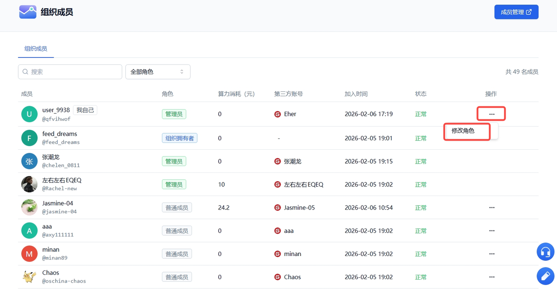Click the Gitee icon beside Jasmine-05
Viewport: 557px width, 290px height.
[278, 208]
